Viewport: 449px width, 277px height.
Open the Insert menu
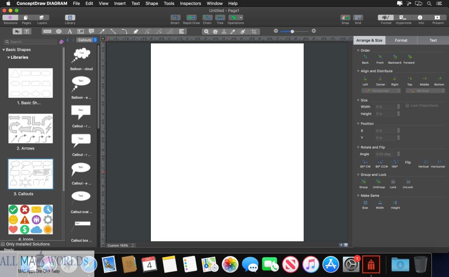point(120,4)
